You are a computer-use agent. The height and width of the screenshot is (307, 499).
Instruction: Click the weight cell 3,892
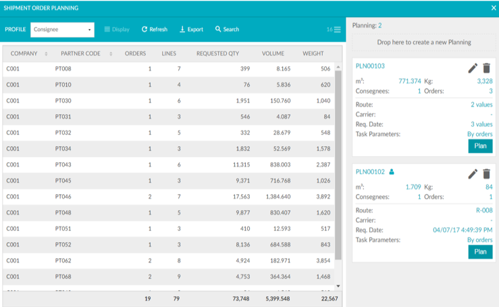pos(323,197)
